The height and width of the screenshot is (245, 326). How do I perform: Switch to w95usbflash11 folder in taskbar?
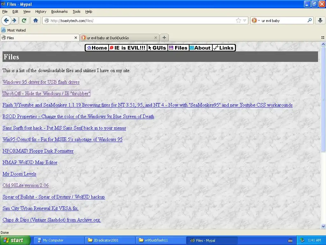(161, 240)
